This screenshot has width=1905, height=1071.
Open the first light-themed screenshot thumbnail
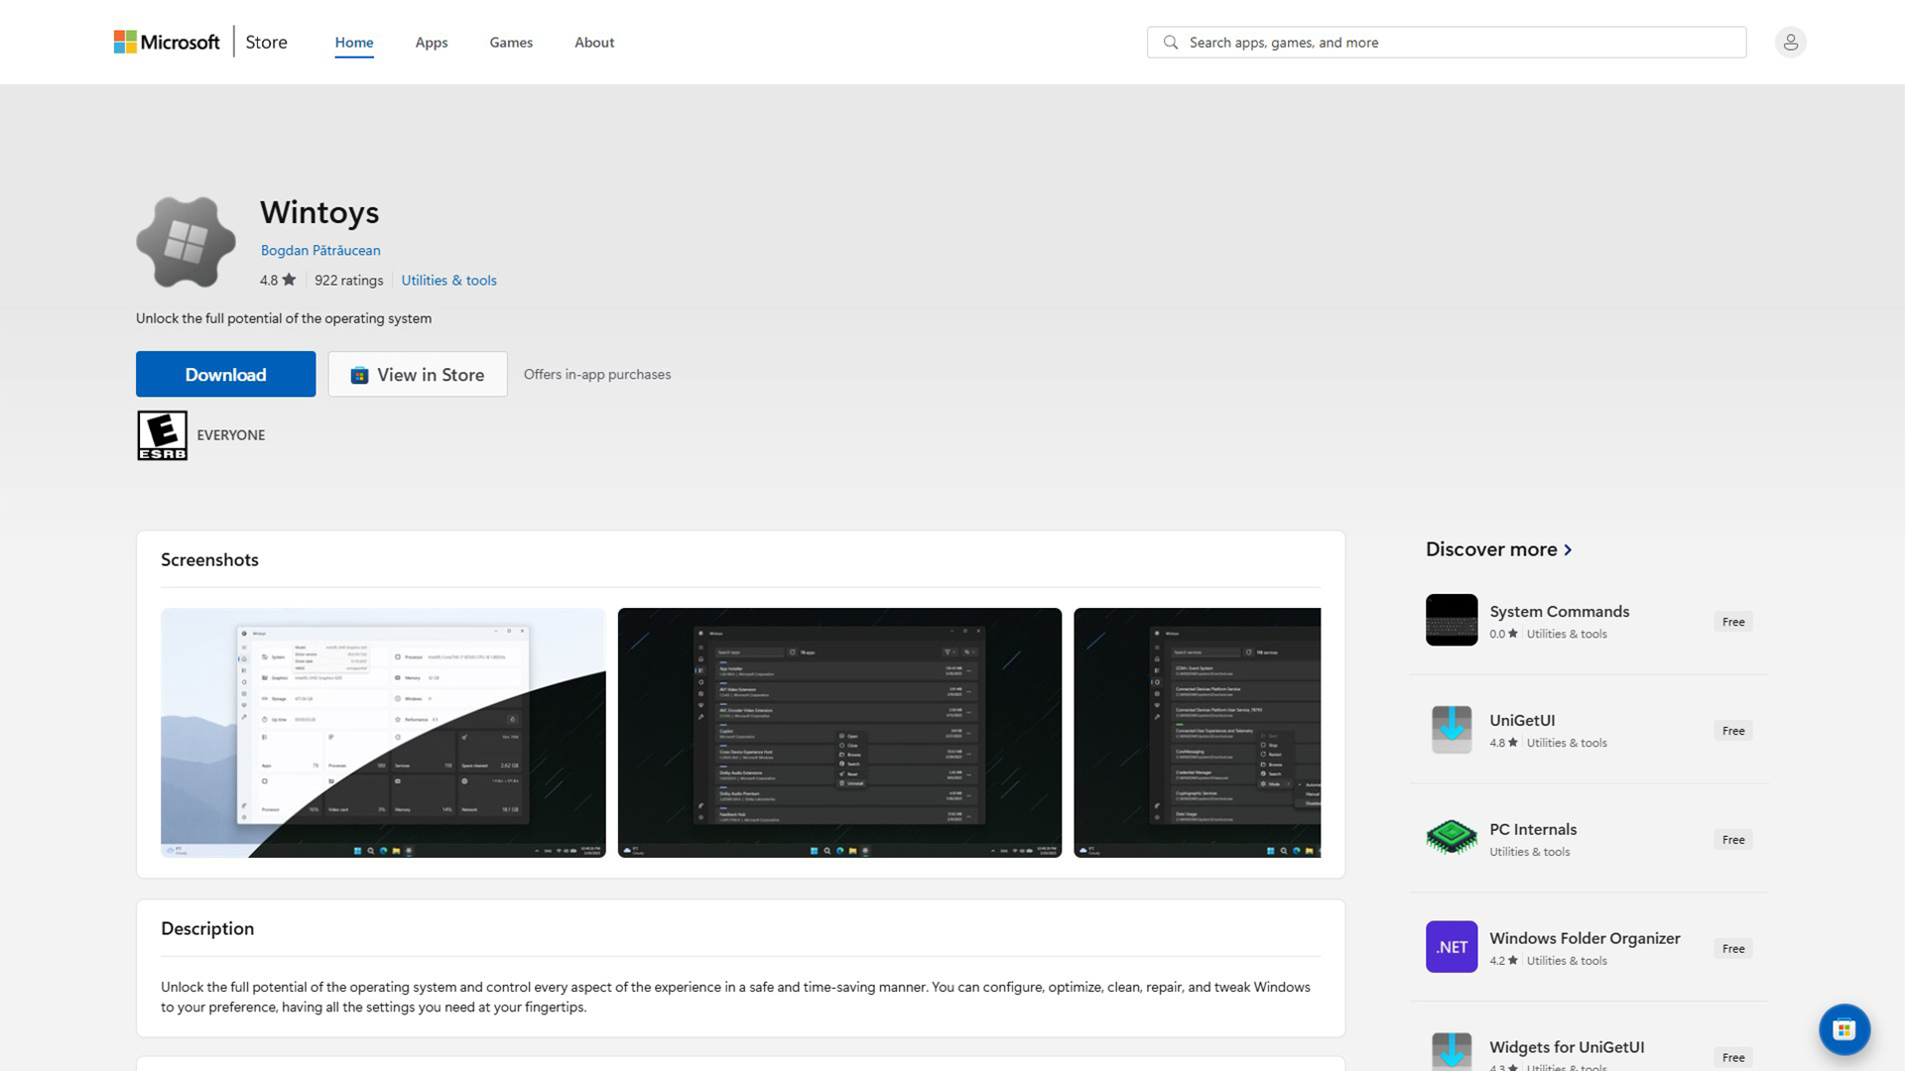(x=383, y=733)
